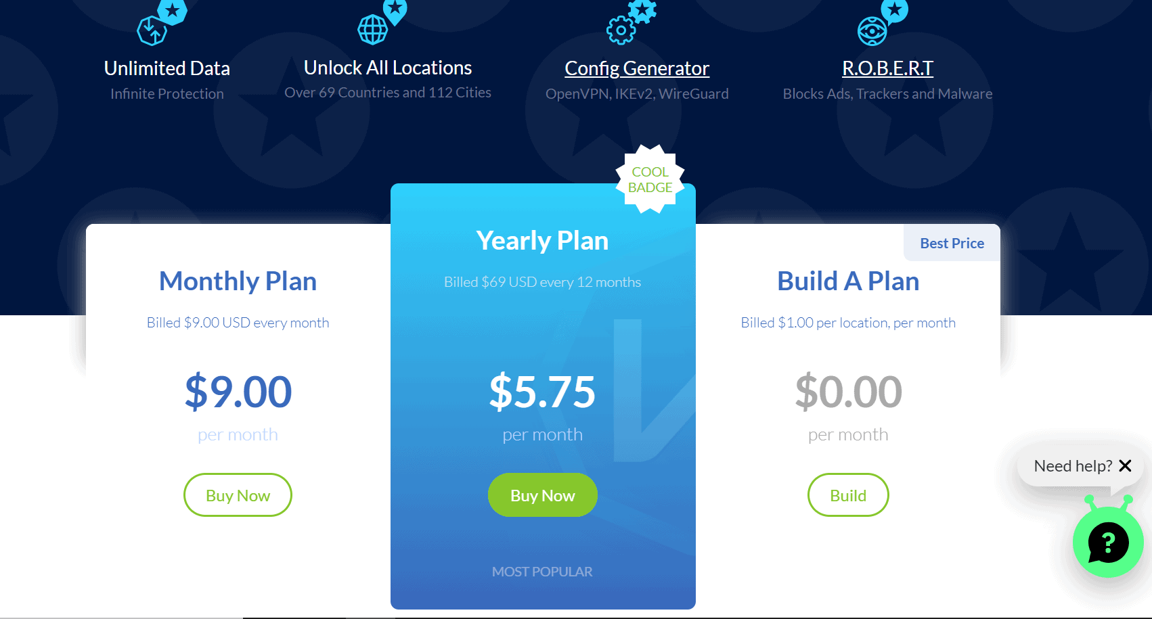Open the green help chat bot
This screenshot has width=1152, height=619.
coord(1107,543)
